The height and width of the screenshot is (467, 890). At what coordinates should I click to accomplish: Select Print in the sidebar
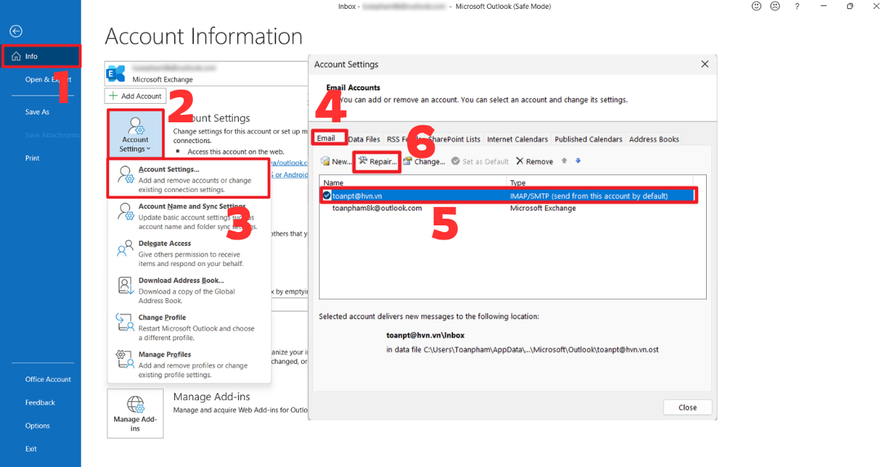33,158
